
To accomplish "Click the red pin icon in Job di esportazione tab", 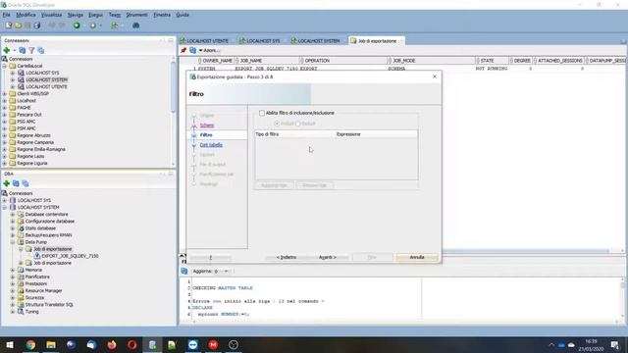I will 183,50.
